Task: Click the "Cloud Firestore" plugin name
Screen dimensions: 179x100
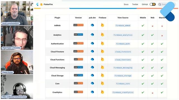Action: pyautogui.click(x=57, y=52)
